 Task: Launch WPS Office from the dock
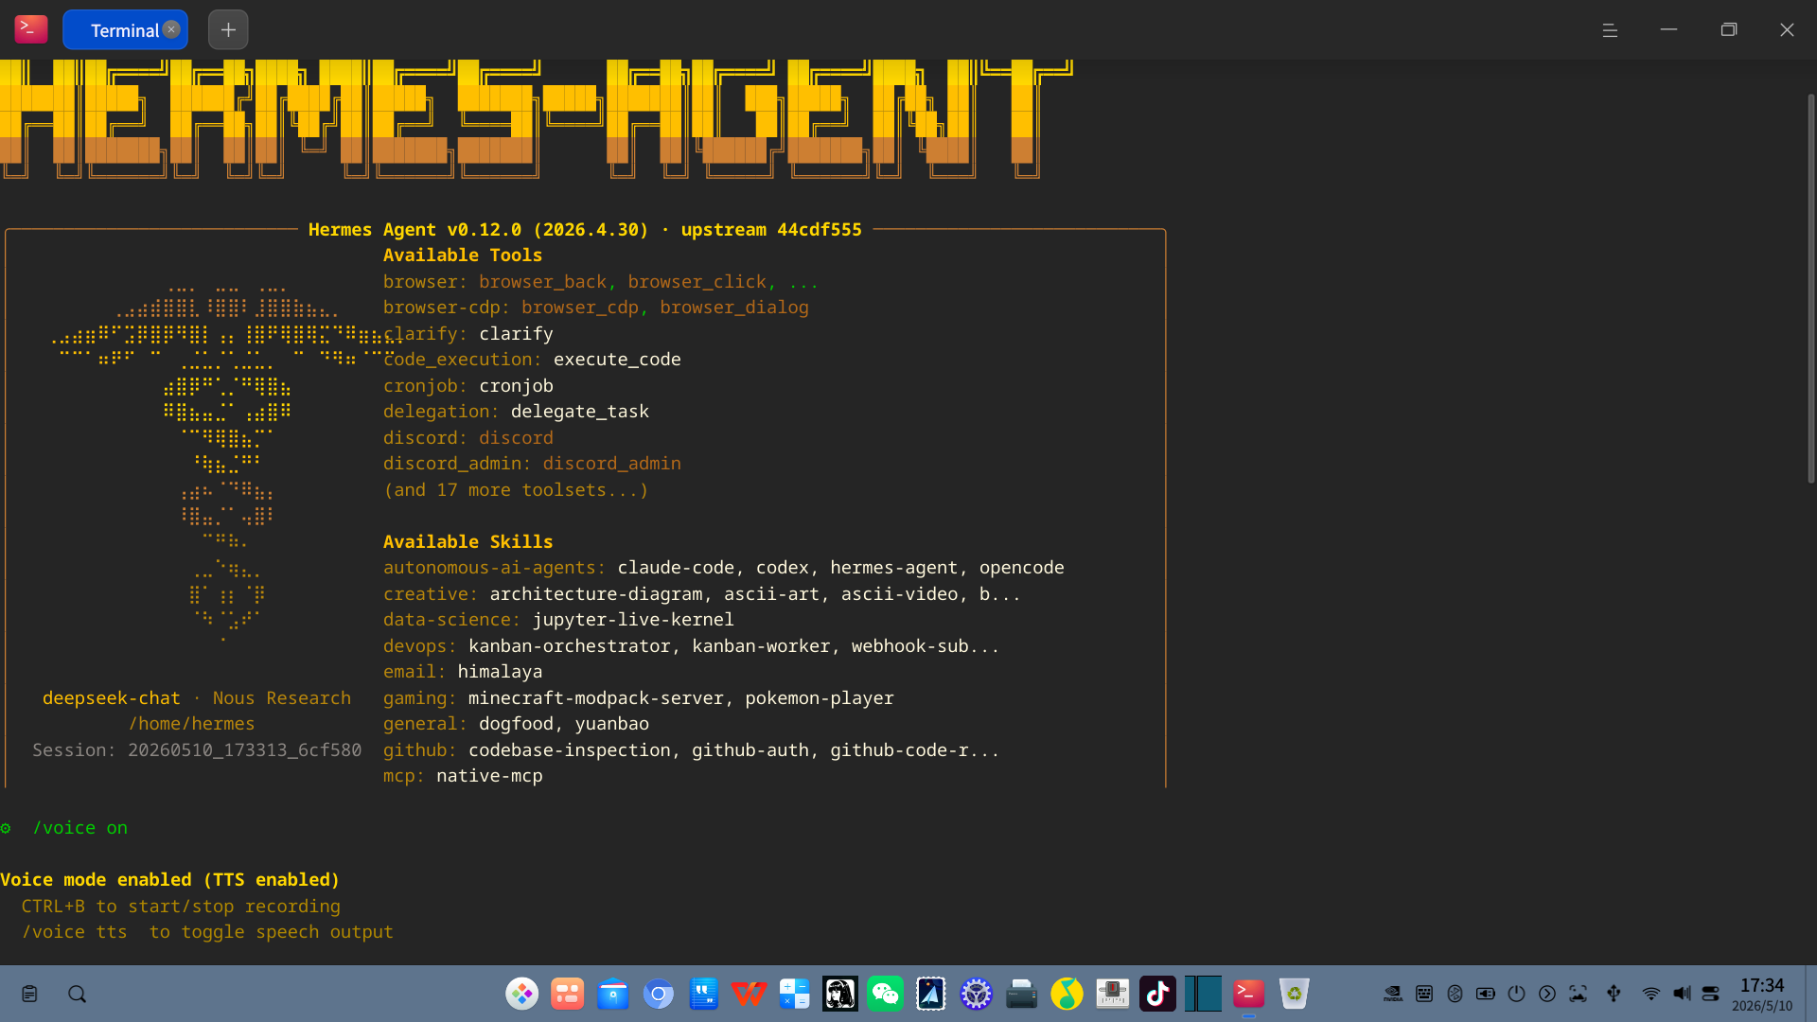(749, 994)
